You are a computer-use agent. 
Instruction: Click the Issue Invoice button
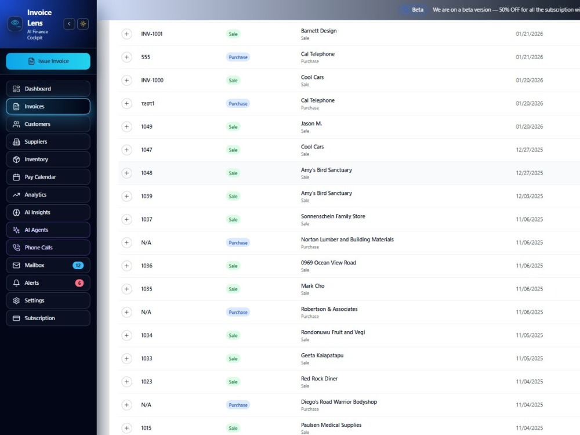[x=48, y=61]
